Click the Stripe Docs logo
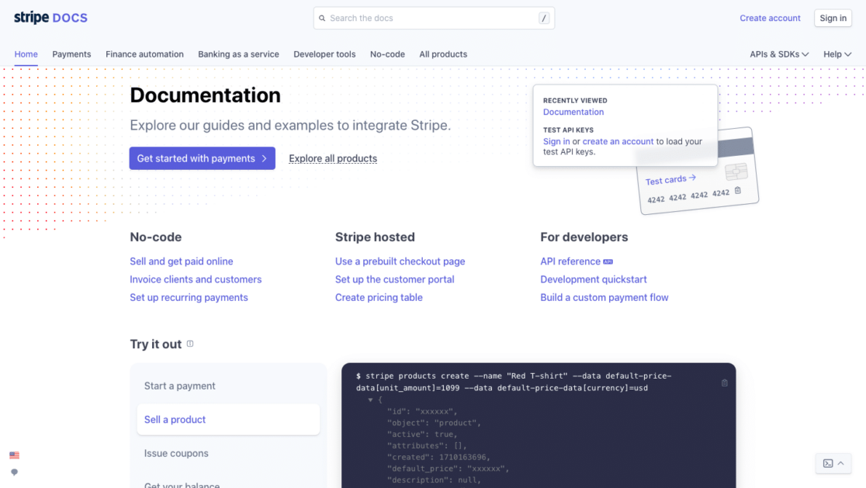This screenshot has width=866, height=488. tap(50, 18)
